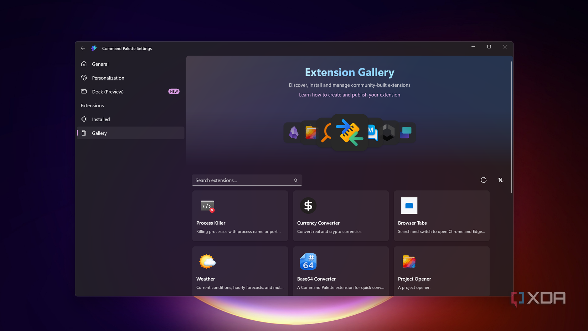588x331 pixels.
Task: Open the Process Killer extension card
Action: pos(240,216)
